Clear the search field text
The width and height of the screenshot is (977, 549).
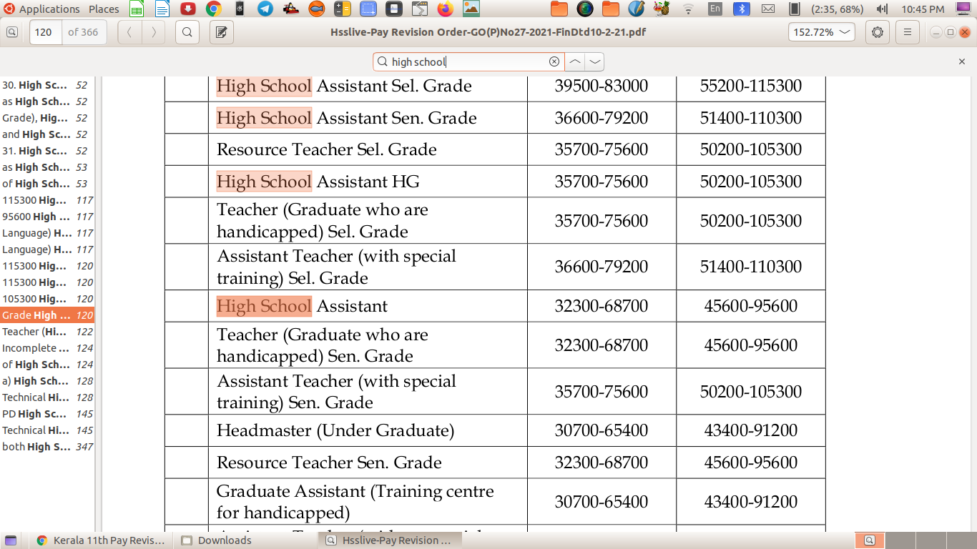(554, 61)
